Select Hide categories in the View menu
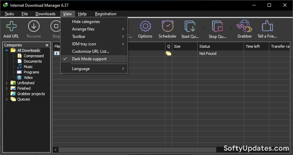The width and height of the screenshot is (293, 155). [86, 22]
